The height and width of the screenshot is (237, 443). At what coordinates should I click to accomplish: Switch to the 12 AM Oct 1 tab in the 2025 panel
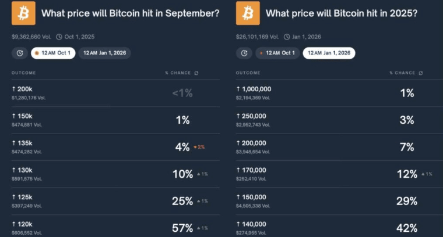277,53
